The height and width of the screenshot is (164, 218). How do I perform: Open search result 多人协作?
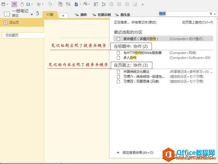130,58
